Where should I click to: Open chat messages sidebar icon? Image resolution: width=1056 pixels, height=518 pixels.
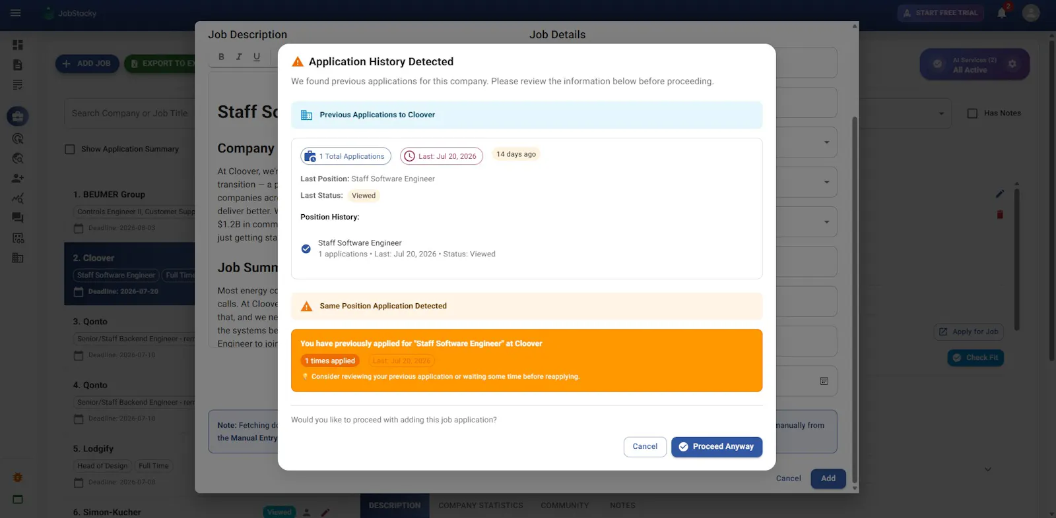coord(18,217)
